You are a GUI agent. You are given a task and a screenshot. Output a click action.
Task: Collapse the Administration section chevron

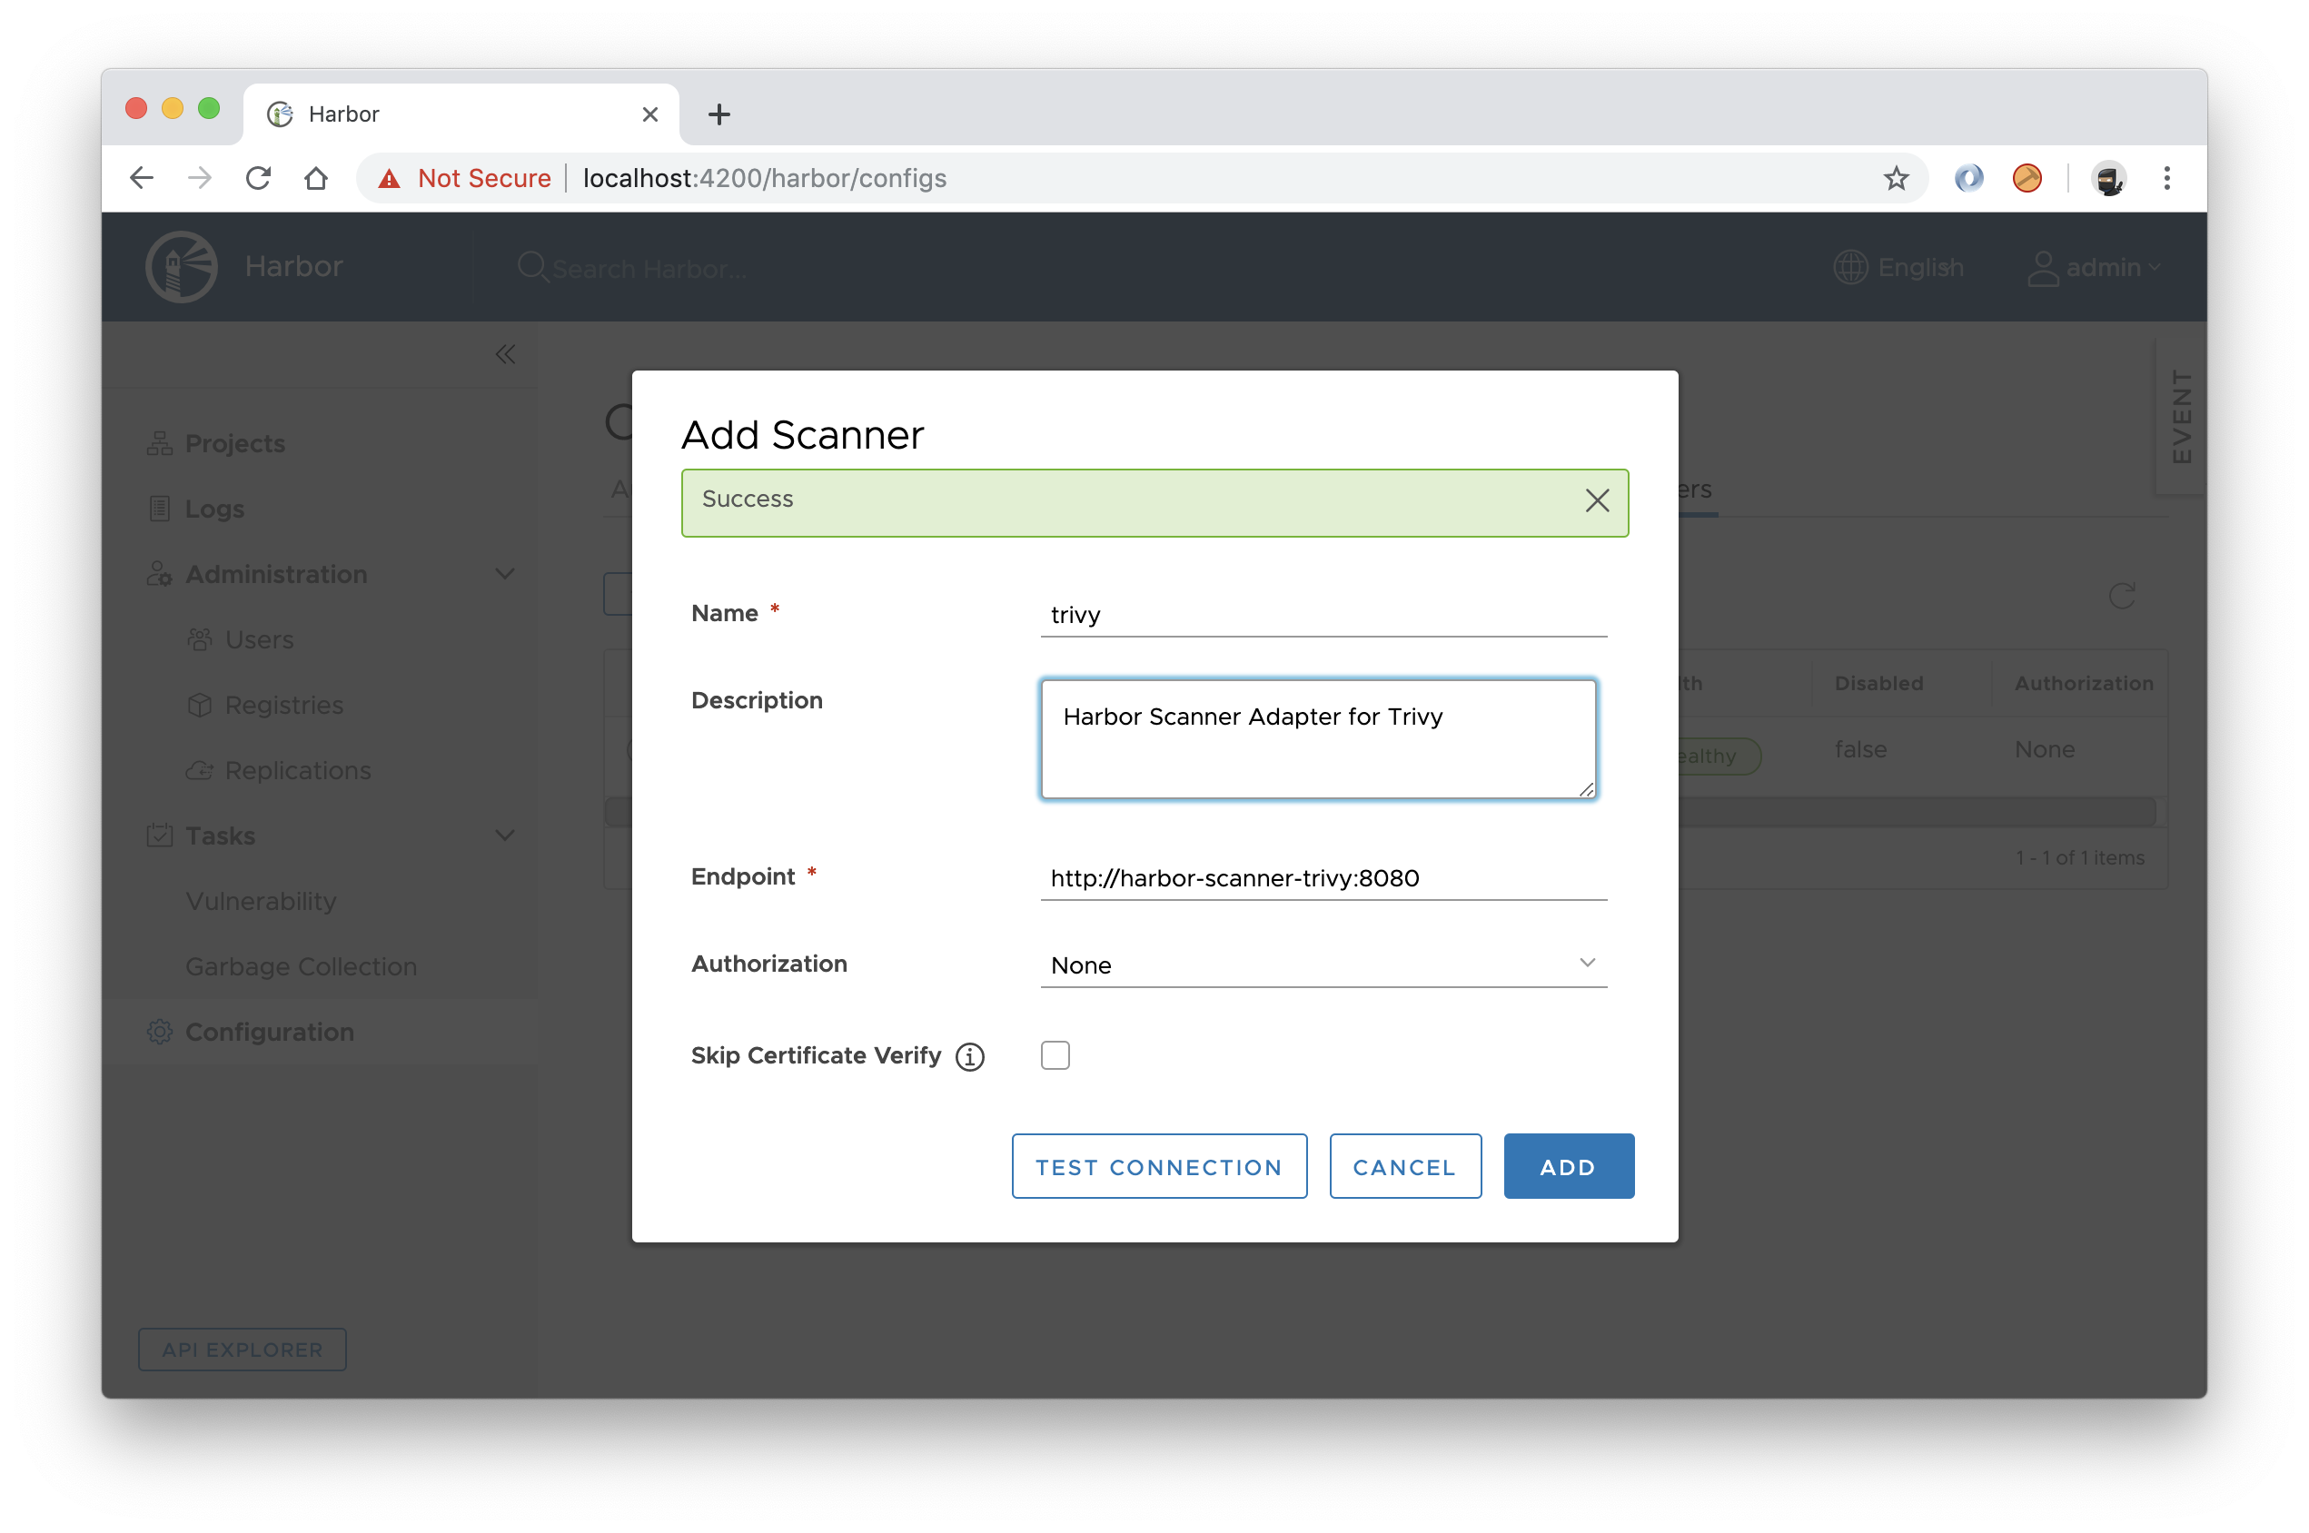click(504, 574)
